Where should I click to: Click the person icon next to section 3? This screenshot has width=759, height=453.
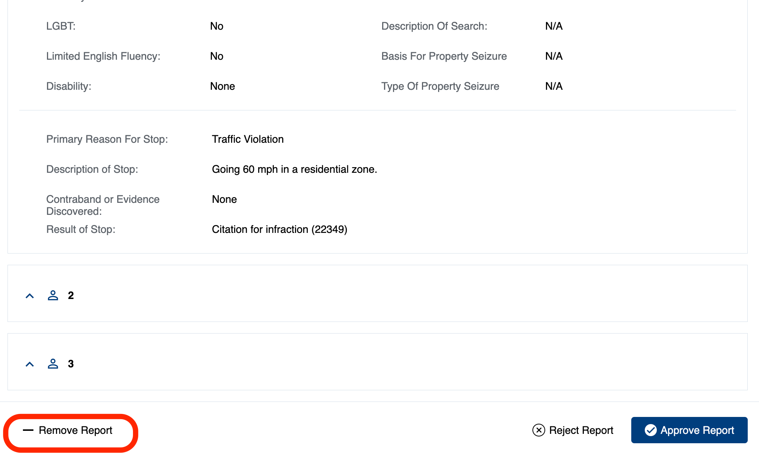(x=53, y=363)
